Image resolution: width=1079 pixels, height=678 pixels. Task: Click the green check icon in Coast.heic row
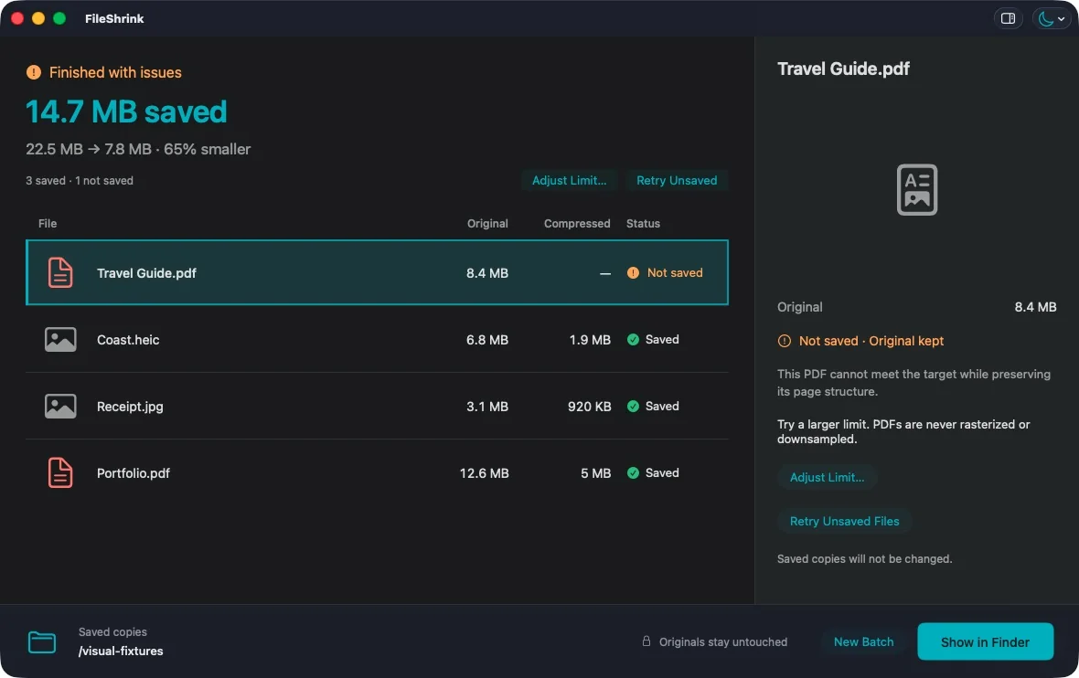[633, 340]
